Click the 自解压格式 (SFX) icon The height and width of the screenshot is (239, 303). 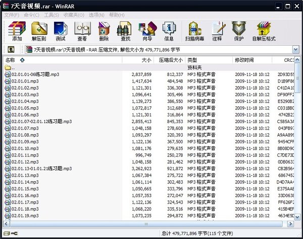point(264,31)
